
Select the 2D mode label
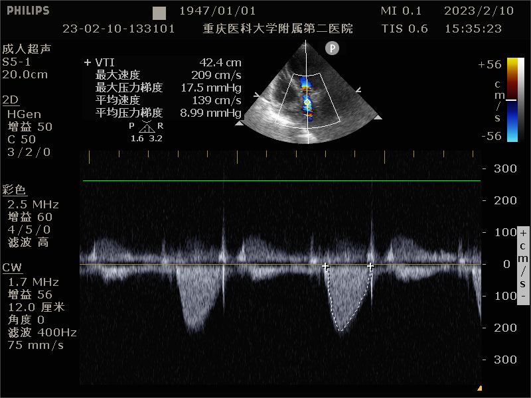[x=10, y=100]
